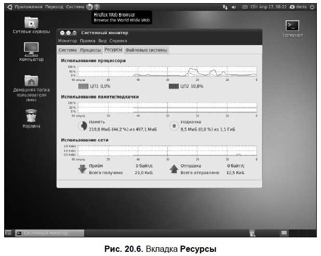Viewport: 321px width, 256px height.
Task: Click the workspace switcher in bottom panel
Action: tap(284, 233)
